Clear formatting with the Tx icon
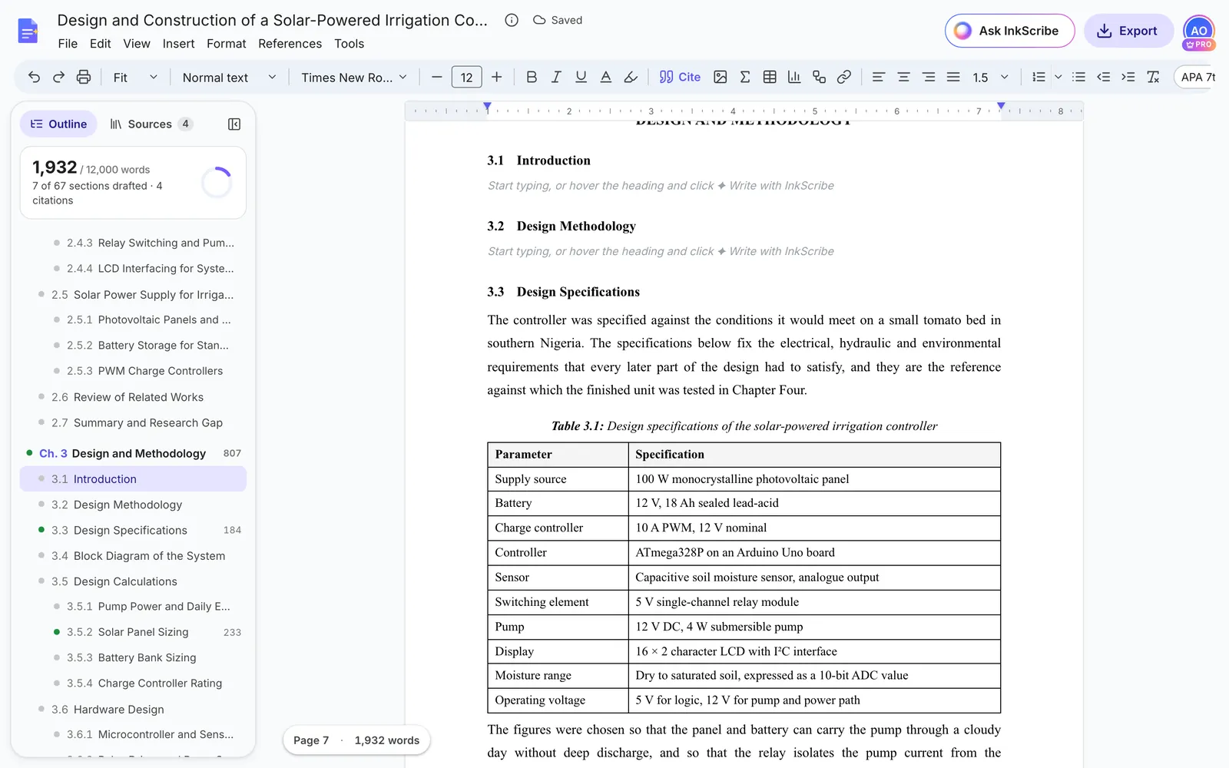The height and width of the screenshot is (768, 1229). tap(1153, 77)
